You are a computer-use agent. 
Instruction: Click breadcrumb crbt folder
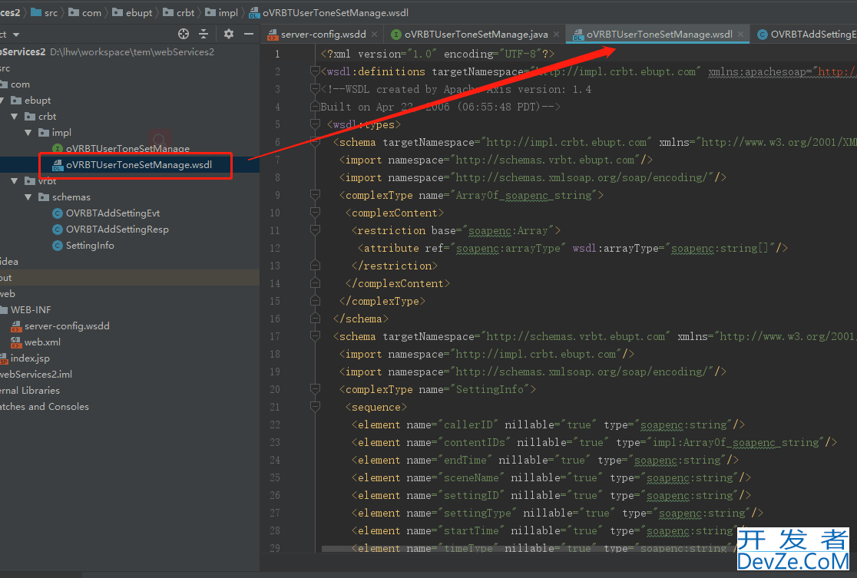click(x=179, y=12)
